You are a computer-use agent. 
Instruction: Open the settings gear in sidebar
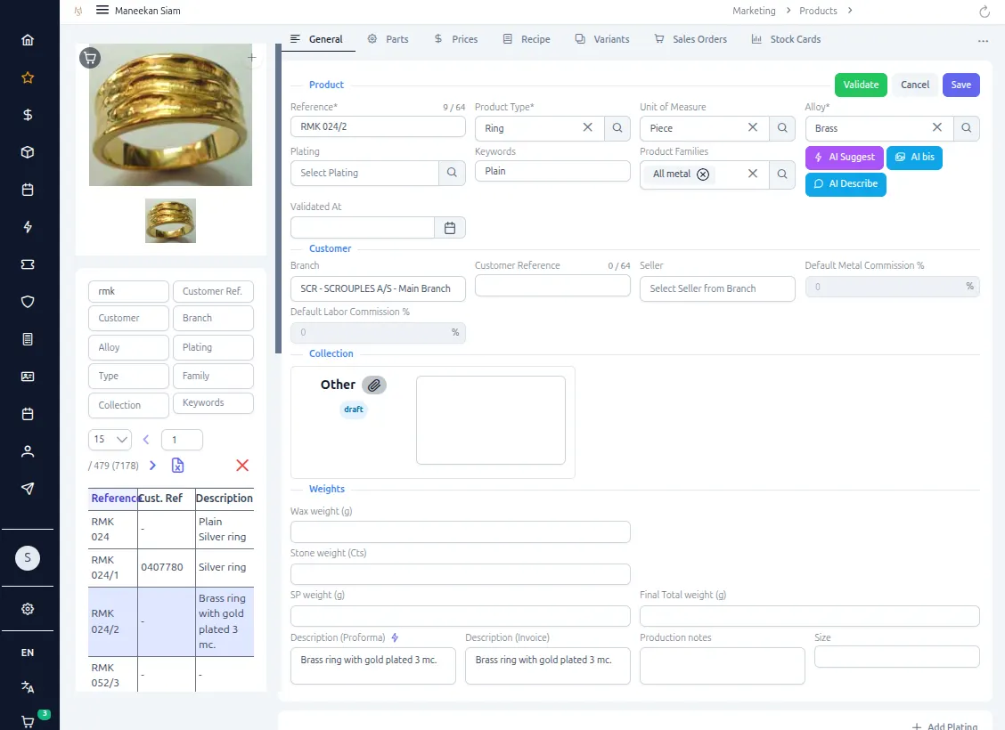pyautogui.click(x=28, y=609)
